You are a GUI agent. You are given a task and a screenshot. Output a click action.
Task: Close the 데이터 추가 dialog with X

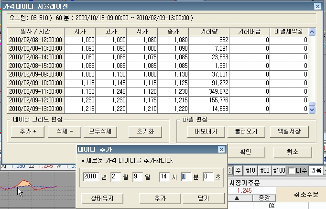[221, 150]
